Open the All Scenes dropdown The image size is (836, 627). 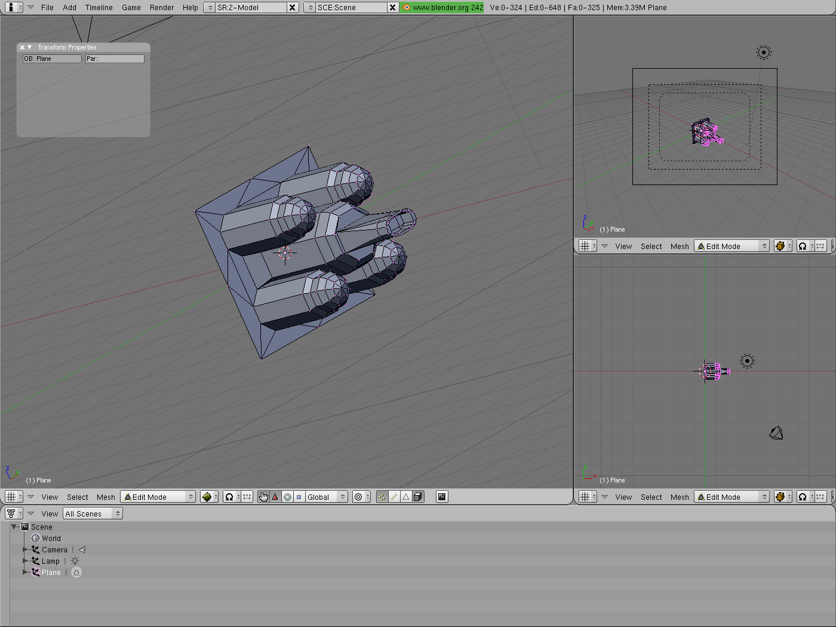(x=93, y=514)
